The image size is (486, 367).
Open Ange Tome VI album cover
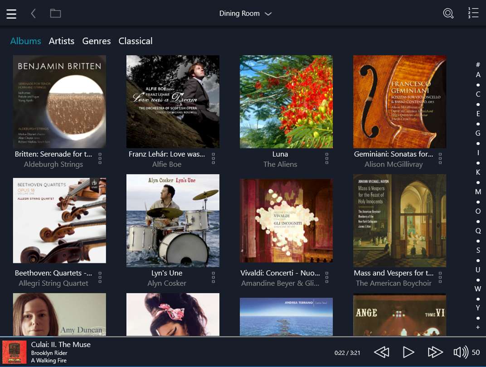pyautogui.click(x=400, y=314)
